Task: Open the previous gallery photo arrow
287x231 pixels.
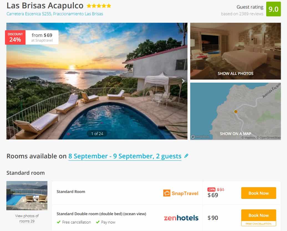Action: pyautogui.click(x=11, y=81)
